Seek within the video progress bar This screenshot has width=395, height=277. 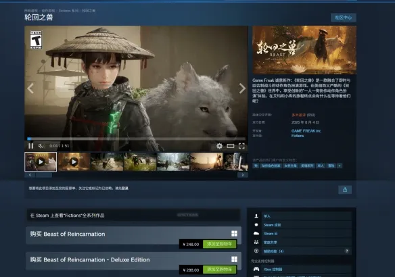click(136, 139)
